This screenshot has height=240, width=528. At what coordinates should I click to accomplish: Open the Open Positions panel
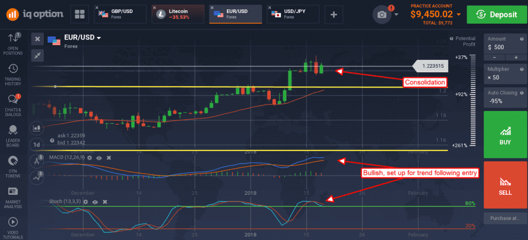13,44
